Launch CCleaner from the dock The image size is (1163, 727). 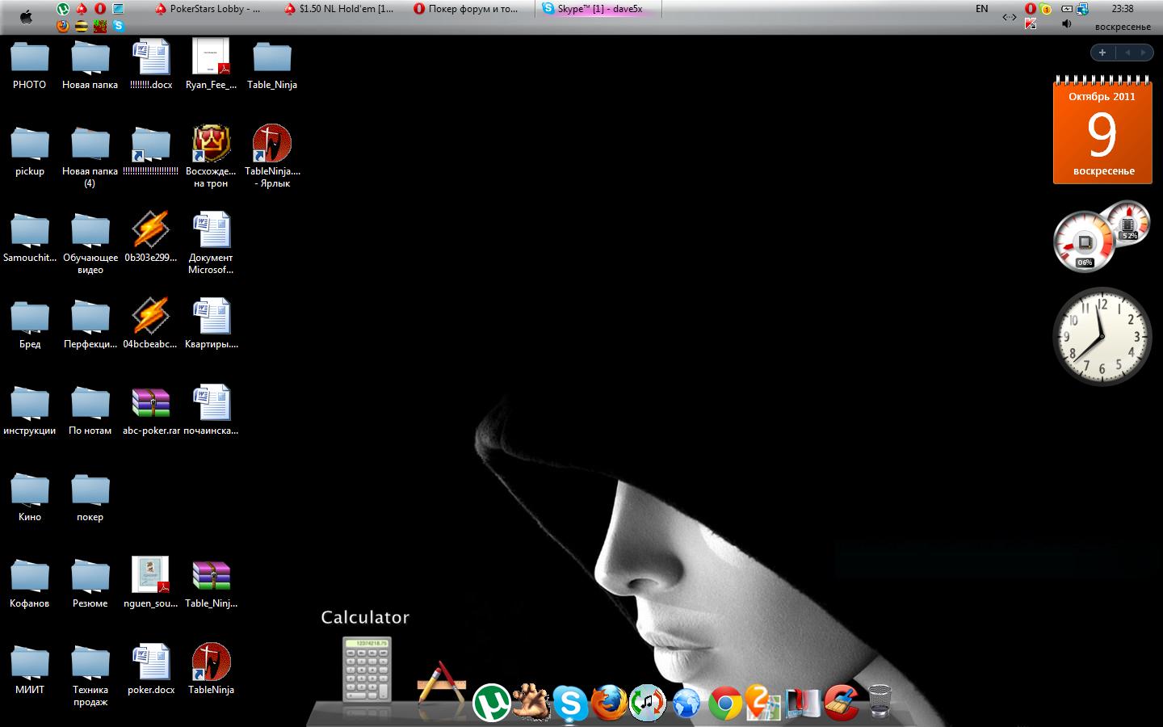(x=842, y=703)
